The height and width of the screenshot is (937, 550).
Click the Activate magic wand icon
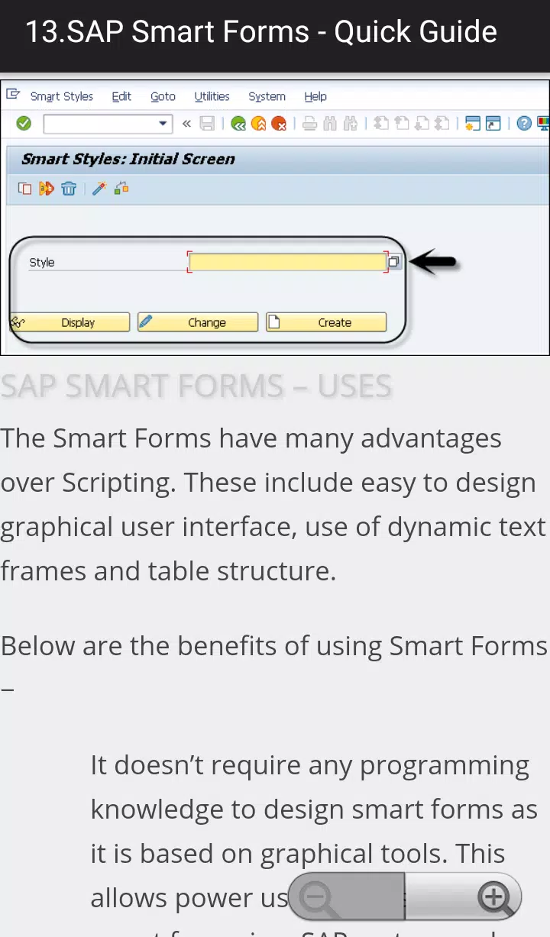click(99, 189)
